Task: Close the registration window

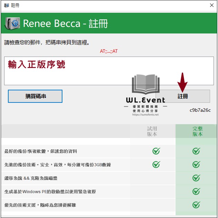Action: point(211,5)
